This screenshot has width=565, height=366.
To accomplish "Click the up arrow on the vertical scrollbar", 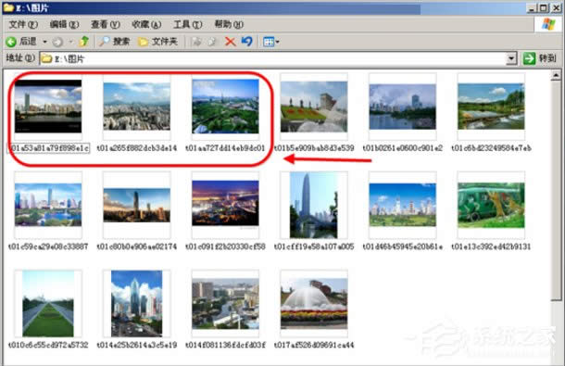I will click(556, 75).
